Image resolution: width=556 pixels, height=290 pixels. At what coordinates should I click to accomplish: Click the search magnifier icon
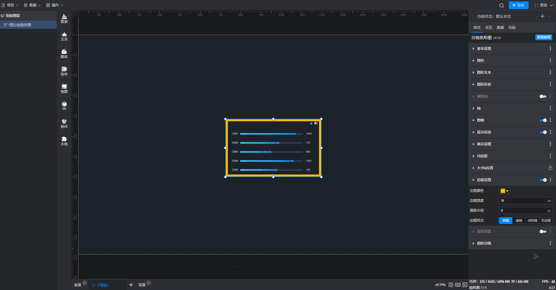click(x=501, y=5)
